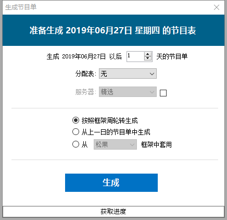Click the 分配表 label
This screenshot has height=220, width=227.
point(86,74)
